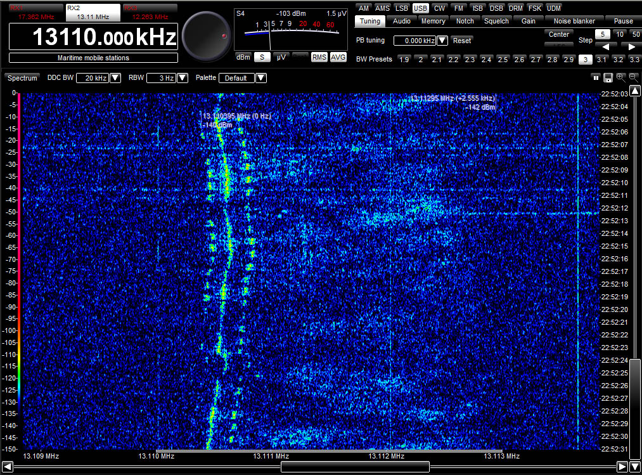Zoom out the spectrum with magnifier minus
The height and width of the screenshot is (475, 642).
click(633, 77)
